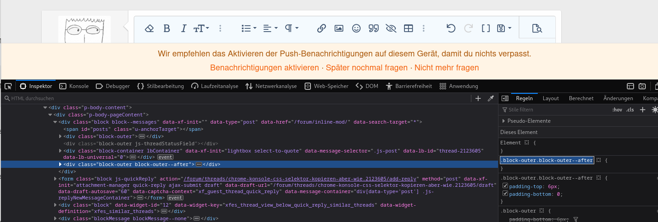Toggle BB code mode brackets icon
The height and width of the screenshot is (222, 658).
pos(486,28)
